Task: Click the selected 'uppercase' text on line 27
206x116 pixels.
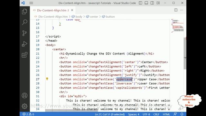Action: [x=124, y=79]
